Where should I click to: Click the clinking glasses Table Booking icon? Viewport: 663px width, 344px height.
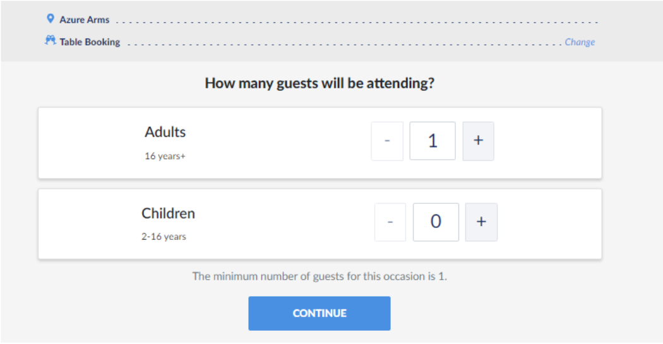click(x=51, y=40)
